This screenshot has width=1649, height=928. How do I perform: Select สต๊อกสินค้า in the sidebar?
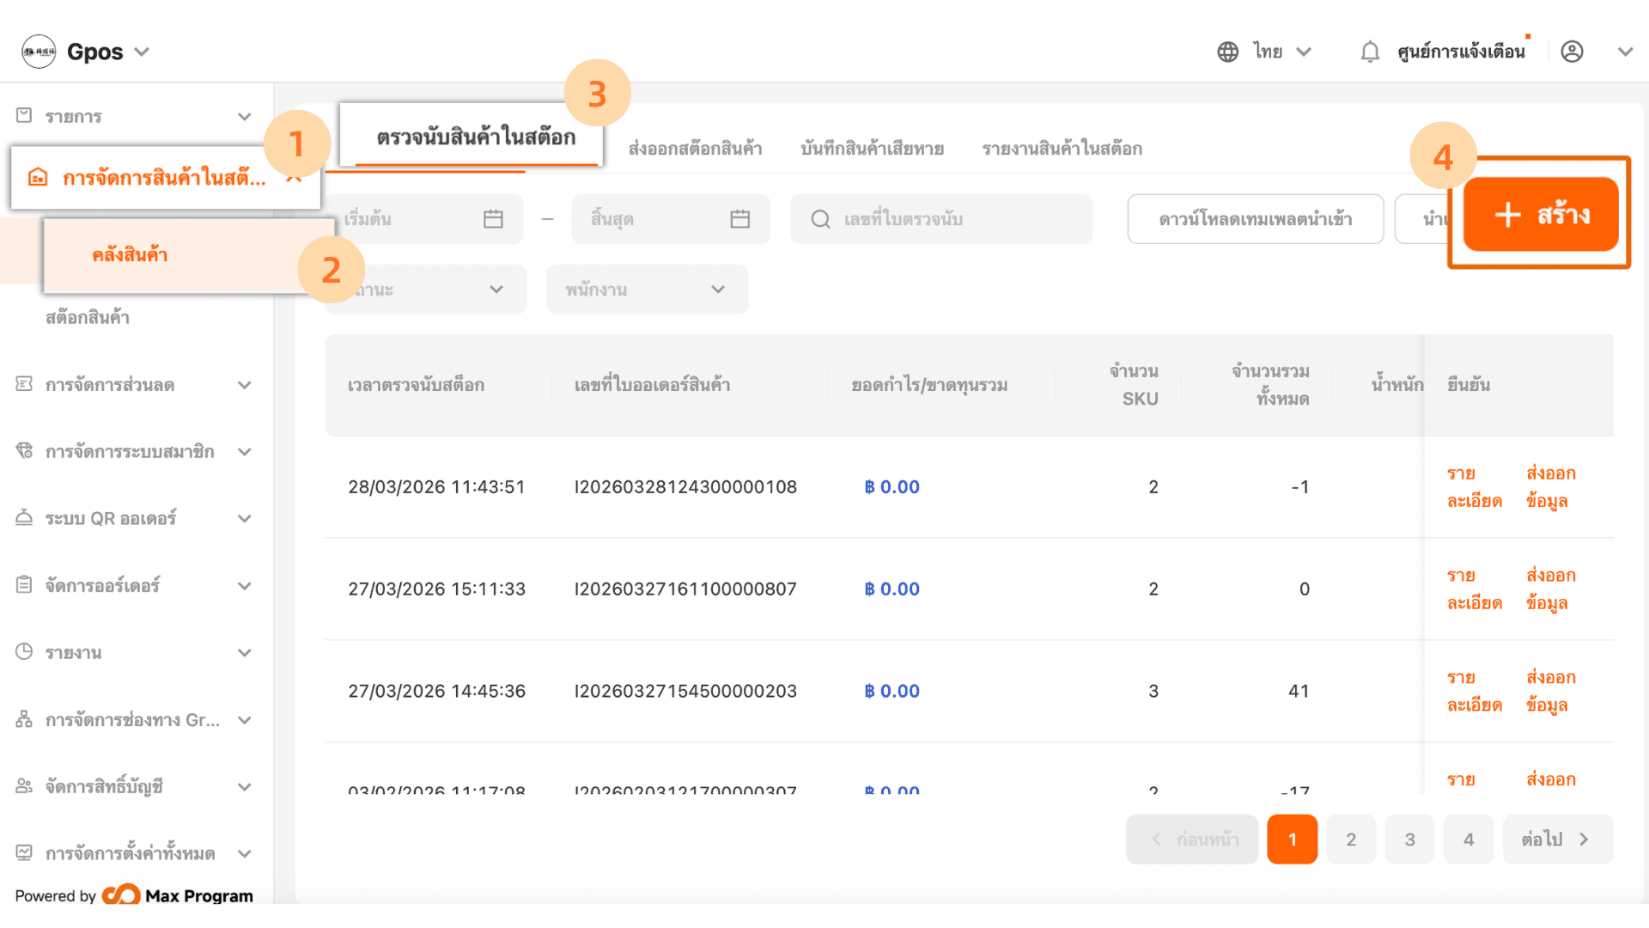point(88,318)
